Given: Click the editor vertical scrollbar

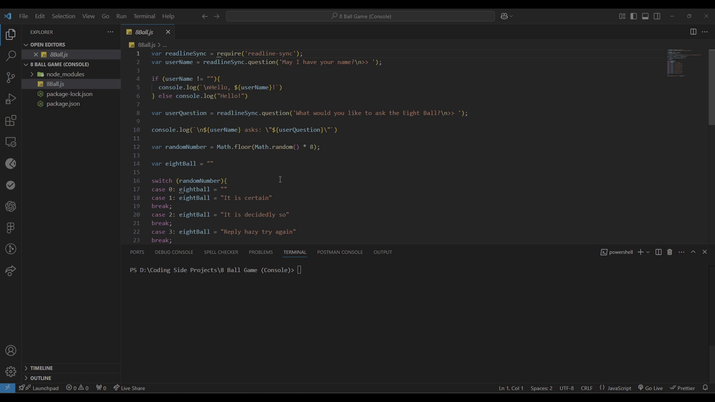Looking at the screenshot, I should (712, 87).
